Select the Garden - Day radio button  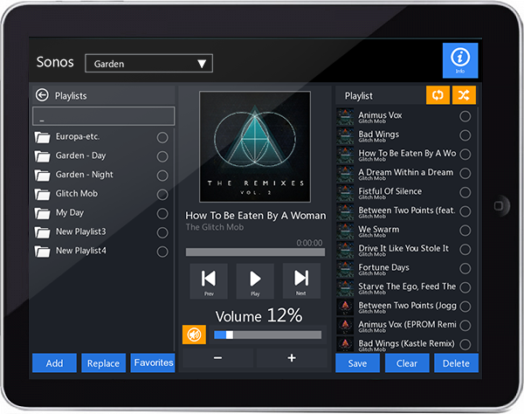(162, 156)
